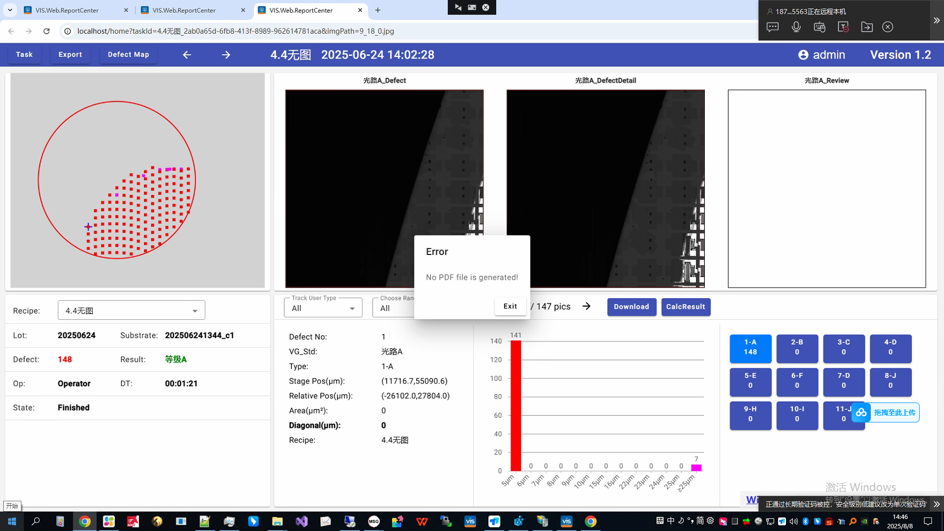Open the chat message icon in remote panel
The image size is (944, 531).
tap(772, 27)
